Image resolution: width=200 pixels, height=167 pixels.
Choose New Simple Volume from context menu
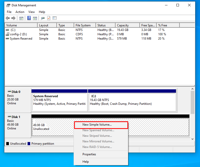(x=97, y=125)
